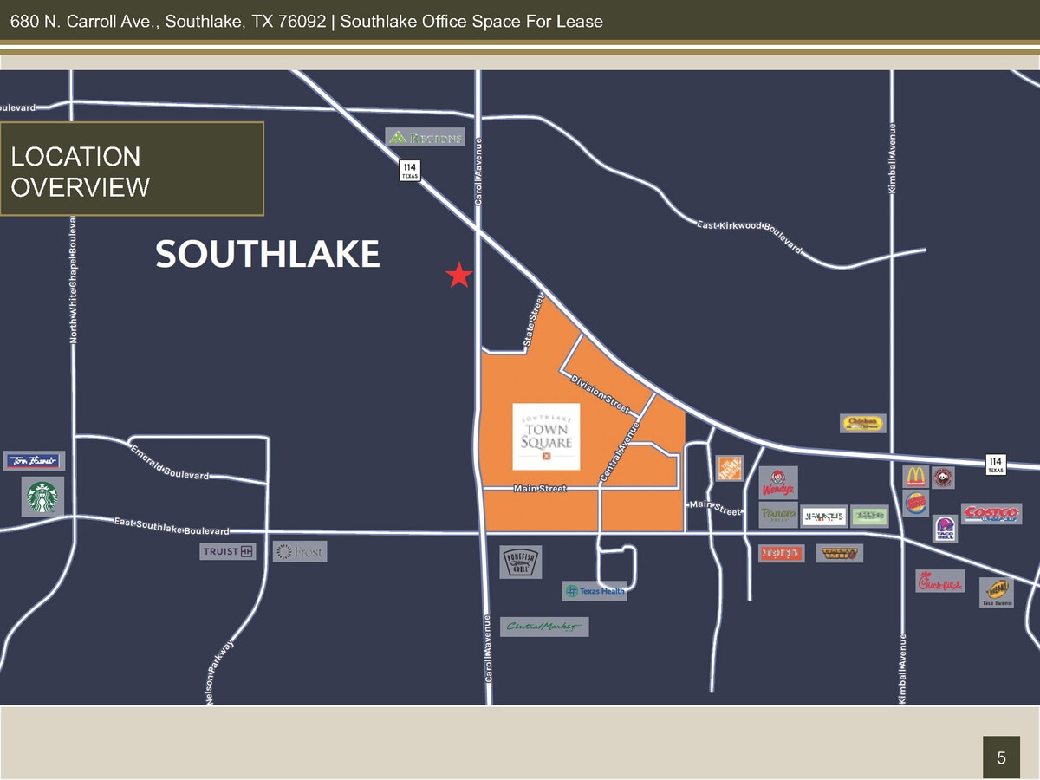Click the Regions bank logo

click(426, 137)
